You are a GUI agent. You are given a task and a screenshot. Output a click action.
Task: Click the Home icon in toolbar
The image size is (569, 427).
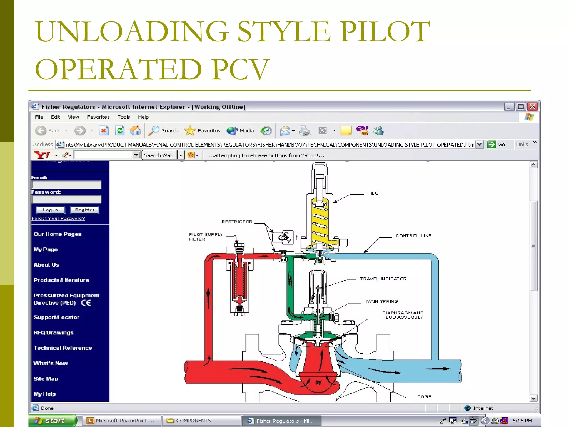click(x=136, y=131)
